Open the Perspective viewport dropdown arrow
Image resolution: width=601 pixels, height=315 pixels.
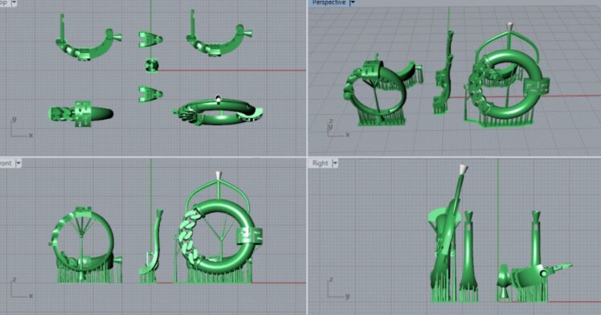(353, 2)
